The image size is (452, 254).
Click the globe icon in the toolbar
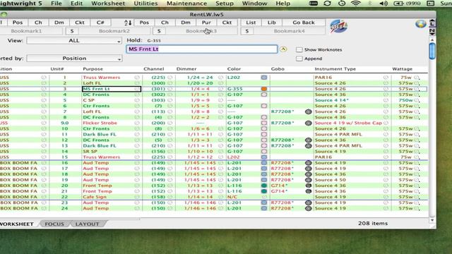[x=421, y=24]
